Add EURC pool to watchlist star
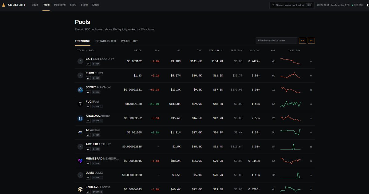The height and width of the screenshot is (194, 369). (311, 75)
